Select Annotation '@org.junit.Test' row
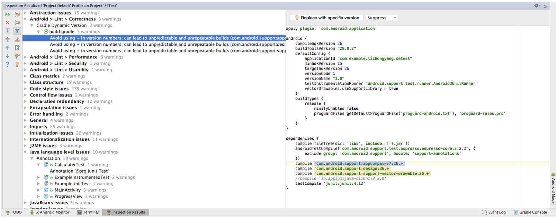This screenshot has height=218, width=556. tap(79, 171)
